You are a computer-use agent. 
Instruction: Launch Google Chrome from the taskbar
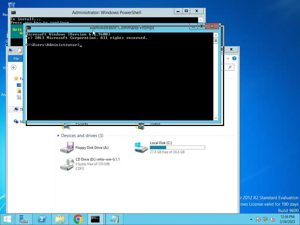78,219
